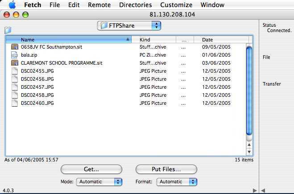Sort the list by Date column header

pyautogui.click(x=222, y=40)
